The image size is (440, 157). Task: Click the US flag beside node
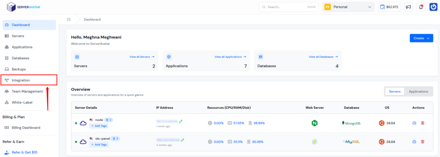[x=91, y=120]
